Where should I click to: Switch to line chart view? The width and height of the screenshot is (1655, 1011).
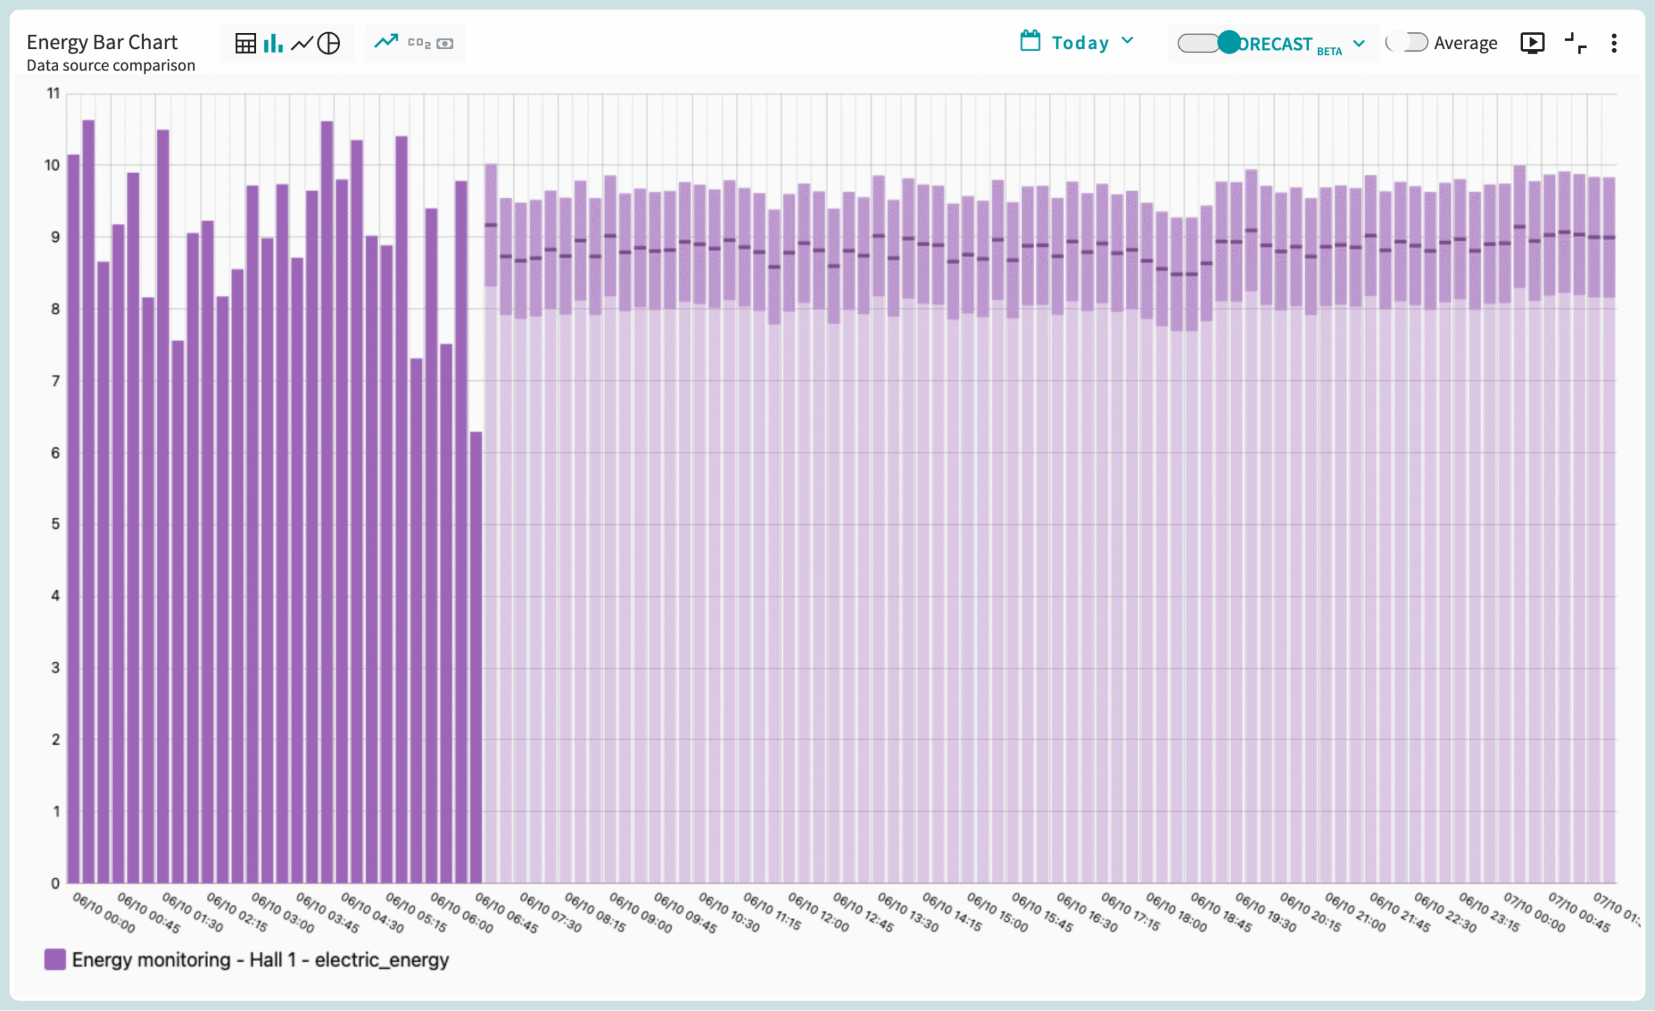(x=301, y=44)
